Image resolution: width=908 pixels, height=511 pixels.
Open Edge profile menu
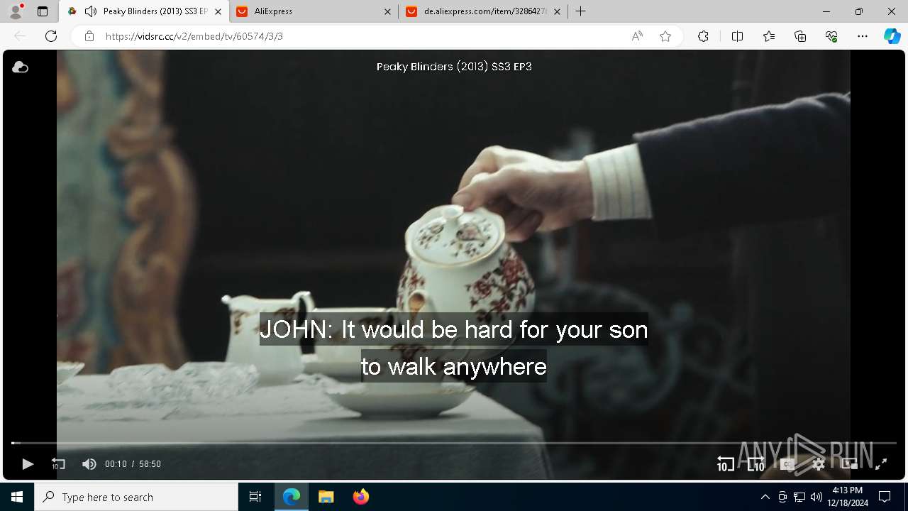(x=16, y=11)
